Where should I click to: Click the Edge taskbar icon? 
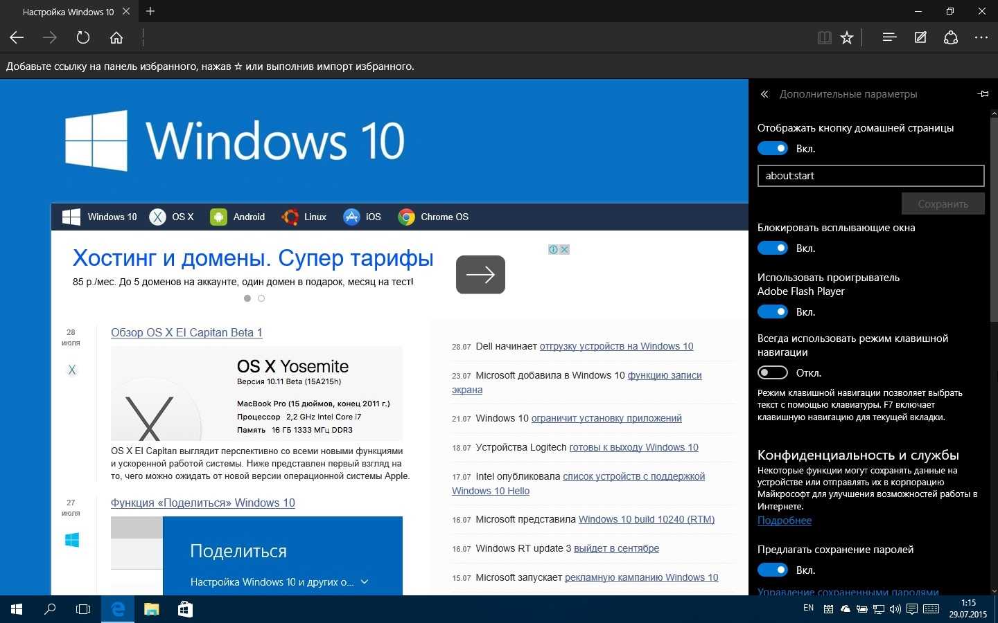(118, 609)
